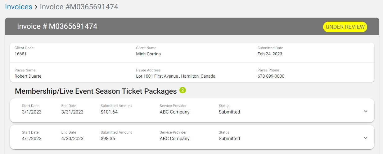Click the breadcrumb separator arrow
383x154 pixels.
click(36, 7)
